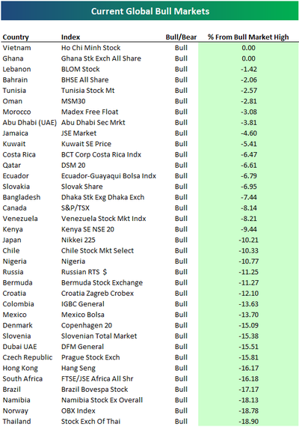Click the Current Global Bull Markets title banner
This screenshot has width=299, height=427.
149,11
